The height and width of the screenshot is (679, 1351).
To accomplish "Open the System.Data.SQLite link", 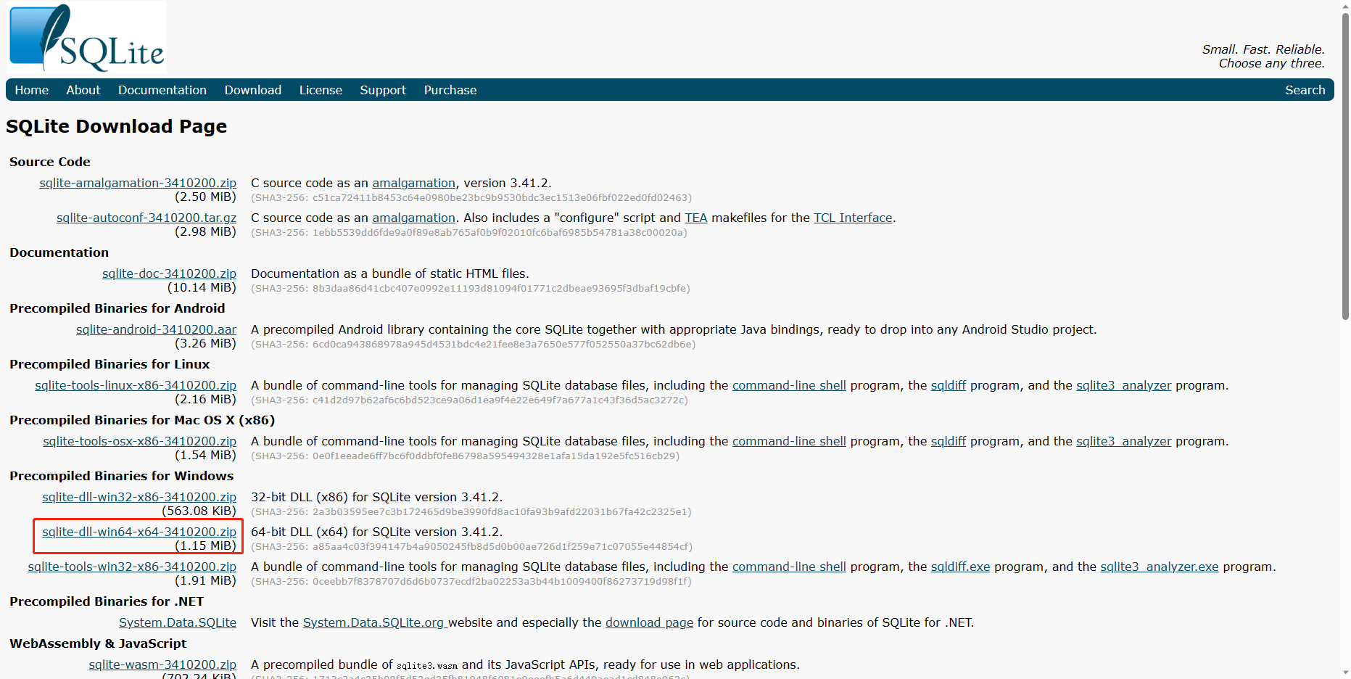I will [x=178, y=622].
